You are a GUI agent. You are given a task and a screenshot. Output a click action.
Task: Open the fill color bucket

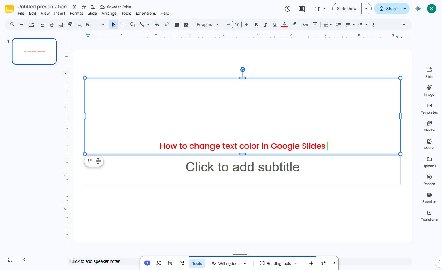click(157, 25)
